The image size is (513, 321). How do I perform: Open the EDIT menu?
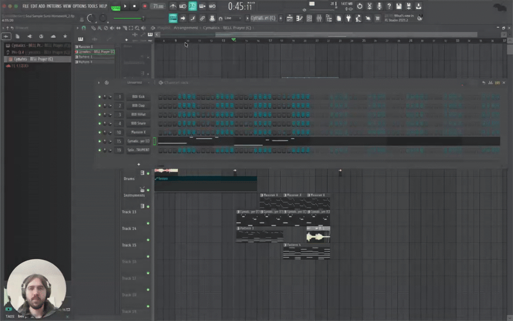click(34, 6)
